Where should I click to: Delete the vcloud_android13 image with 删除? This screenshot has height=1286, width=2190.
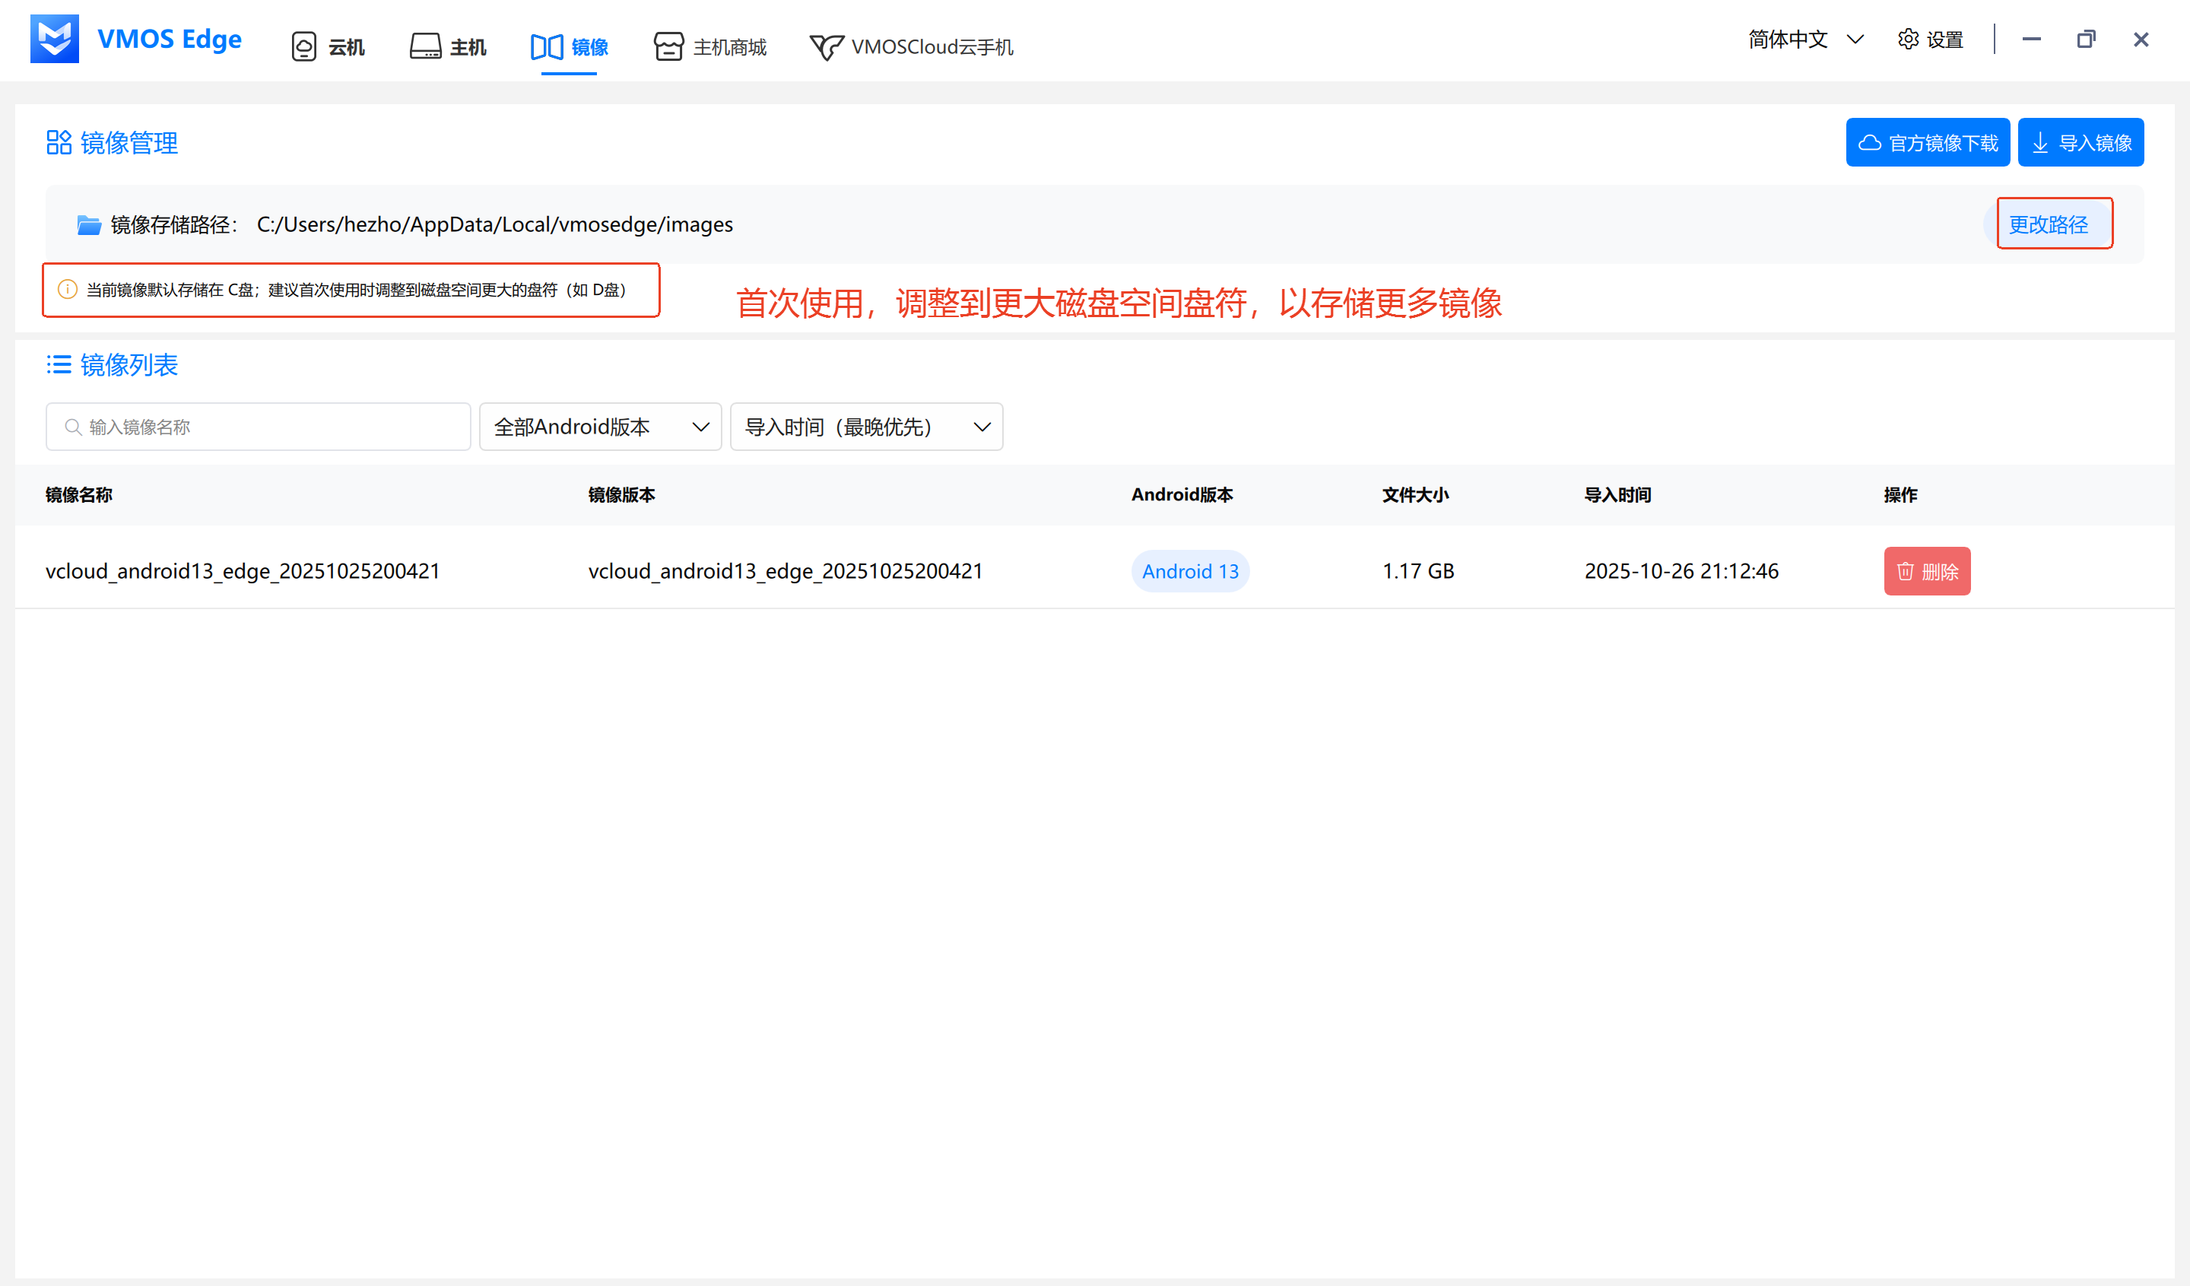[x=1926, y=571]
